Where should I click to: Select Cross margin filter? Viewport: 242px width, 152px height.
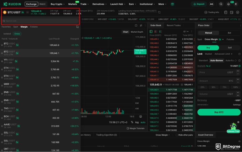(x=17, y=34)
